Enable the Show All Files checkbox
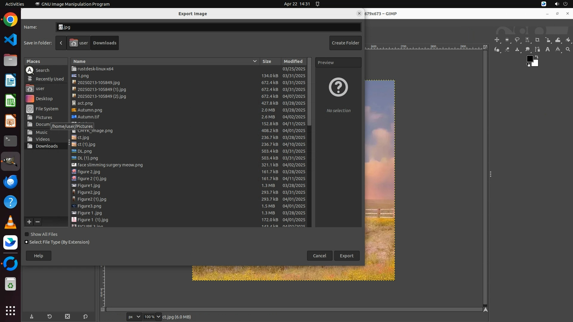The height and width of the screenshot is (322, 573). pyautogui.click(x=27, y=234)
